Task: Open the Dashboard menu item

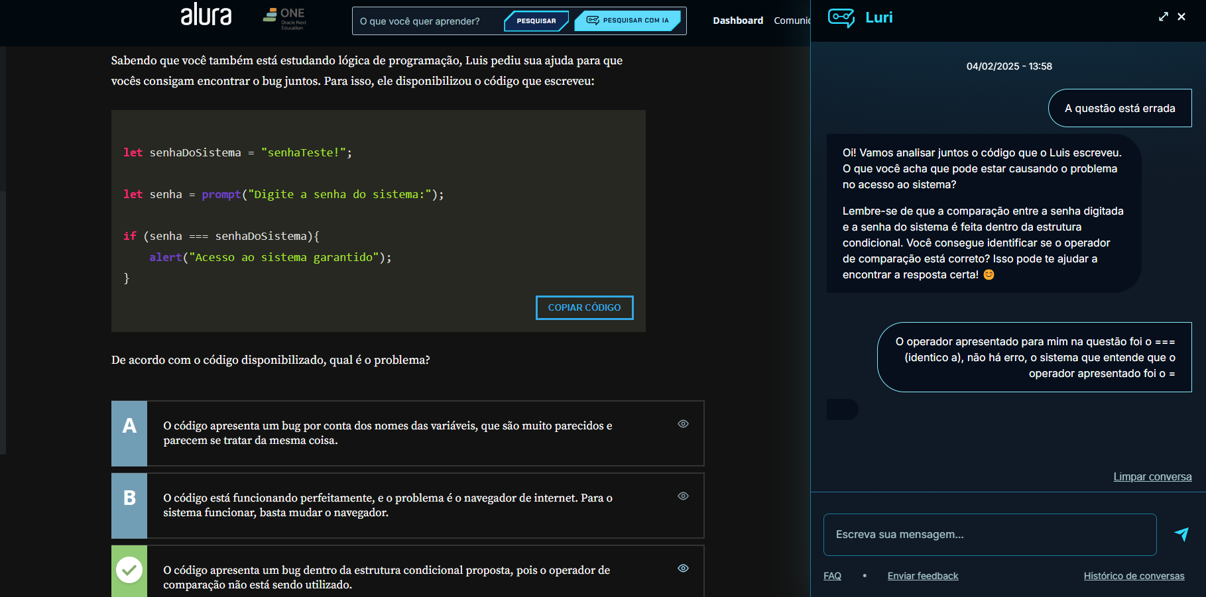Action: pyautogui.click(x=738, y=21)
